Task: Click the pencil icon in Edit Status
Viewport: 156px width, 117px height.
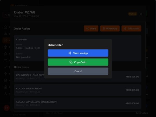Action: point(125,29)
